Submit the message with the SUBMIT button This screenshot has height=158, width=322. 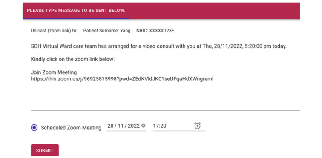point(45,150)
